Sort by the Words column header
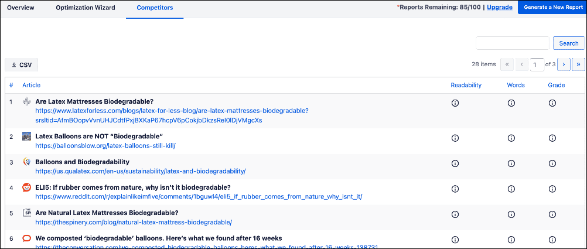This screenshot has height=249, width=587. click(516, 85)
